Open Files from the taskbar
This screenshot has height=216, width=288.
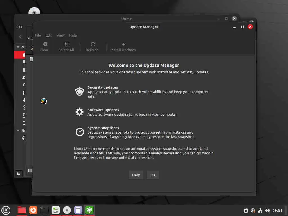(x=22, y=210)
